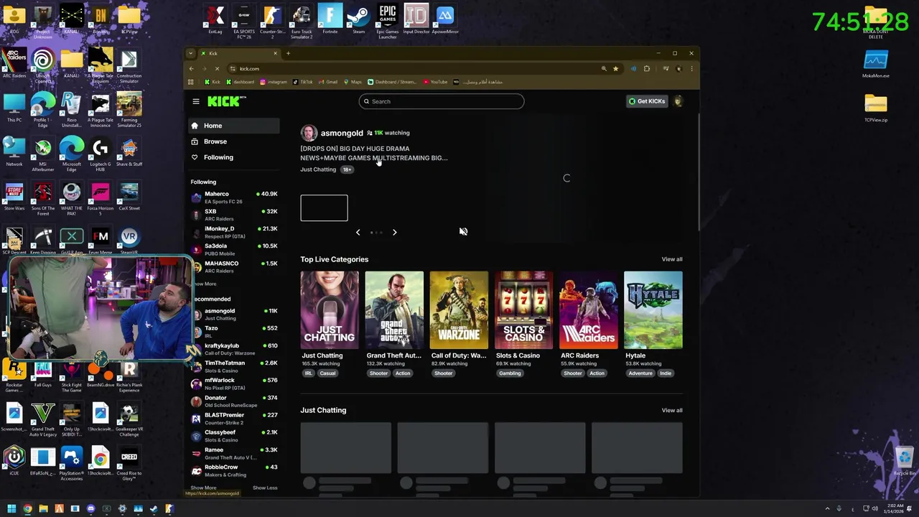Open the dashboard bookmark
The width and height of the screenshot is (919, 517).
pyautogui.click(x=240, y=82)
